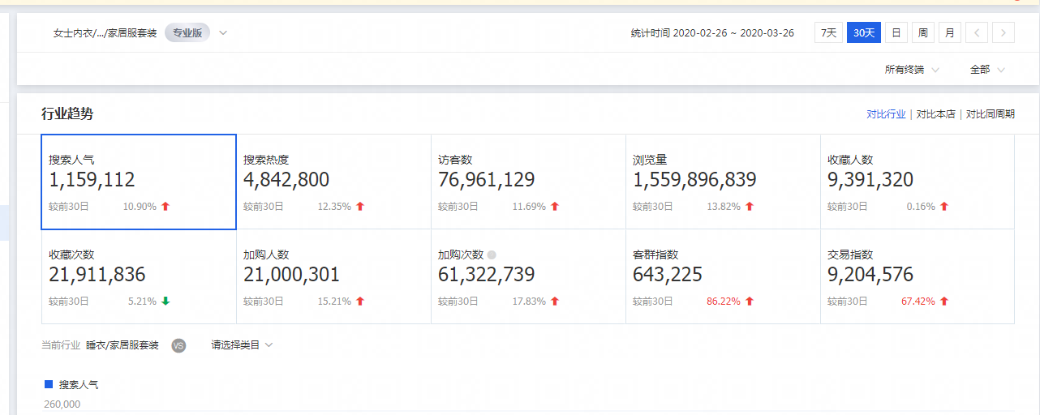This screenshot has width=1040, height=415.
Task: Click the value 21,000,301
Action: (292, 275)
